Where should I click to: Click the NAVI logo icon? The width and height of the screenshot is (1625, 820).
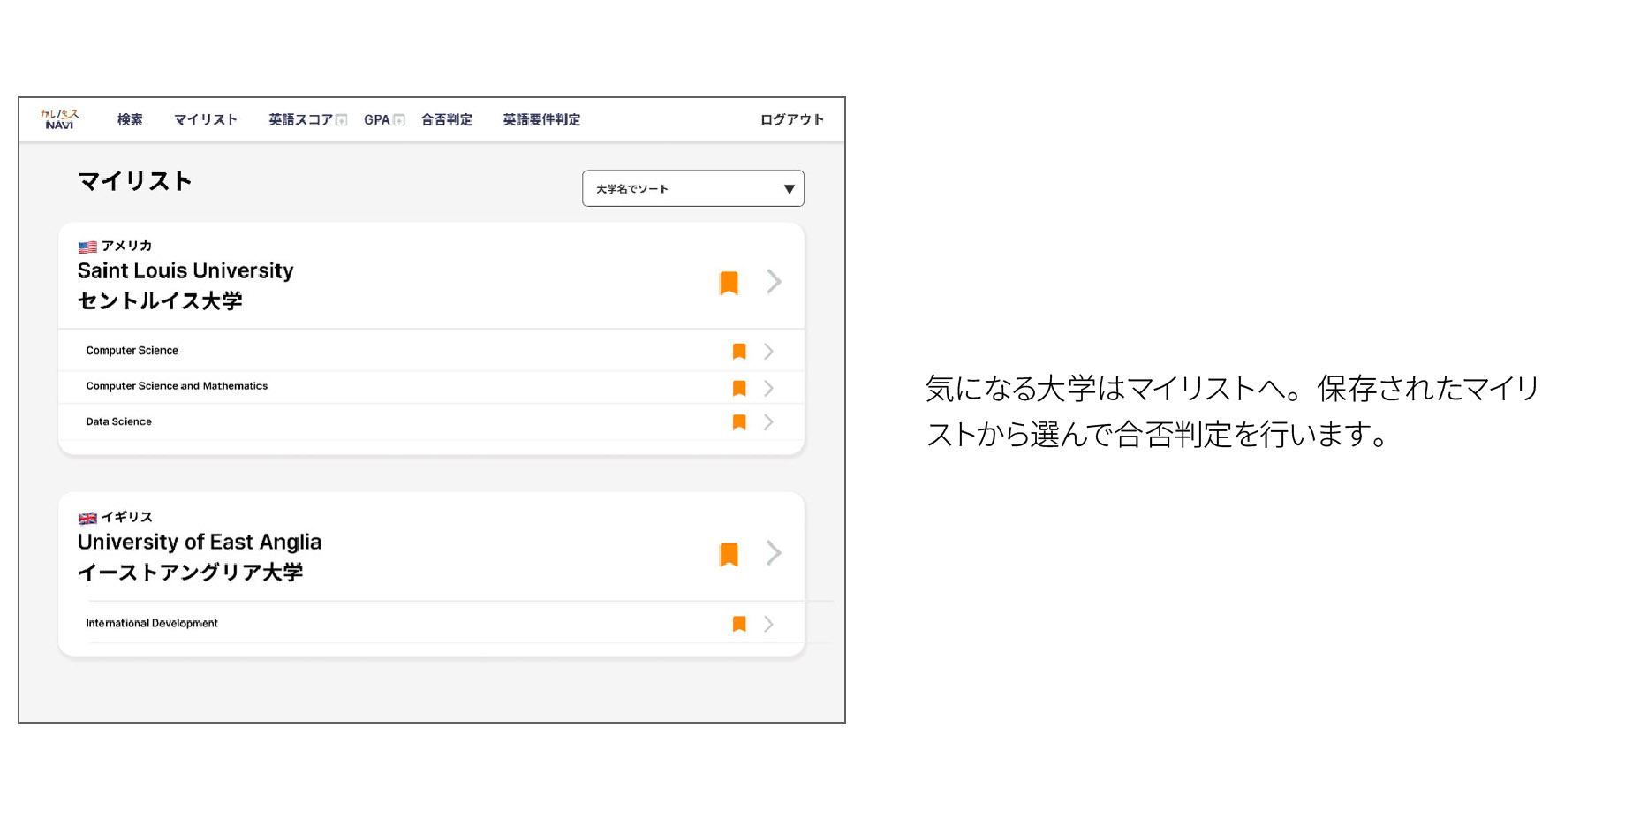click(59, 119)
